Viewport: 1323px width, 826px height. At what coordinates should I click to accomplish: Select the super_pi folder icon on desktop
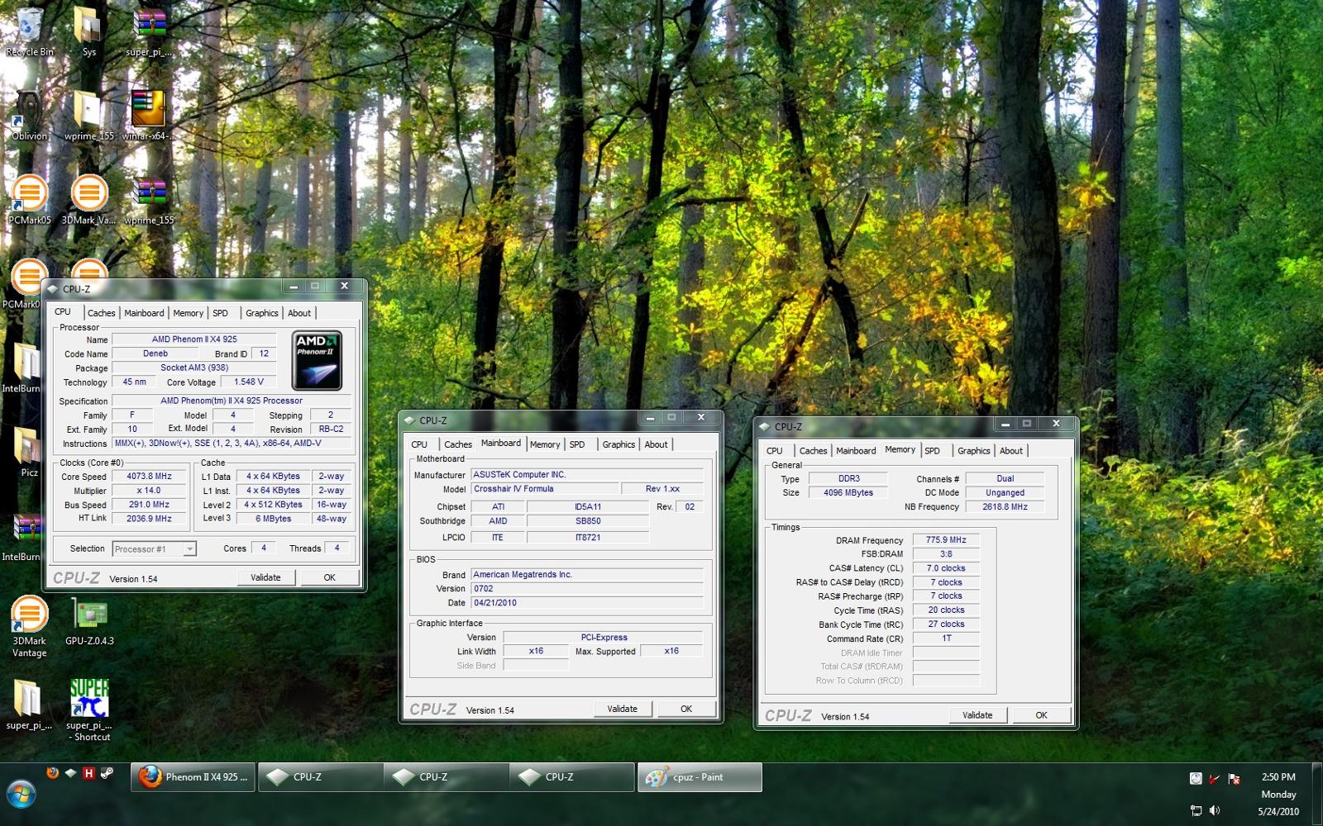coord(29,705)
